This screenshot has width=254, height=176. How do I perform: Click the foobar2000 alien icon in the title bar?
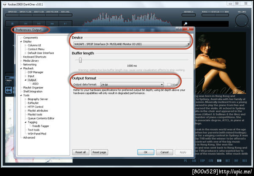tap(5, 4)
